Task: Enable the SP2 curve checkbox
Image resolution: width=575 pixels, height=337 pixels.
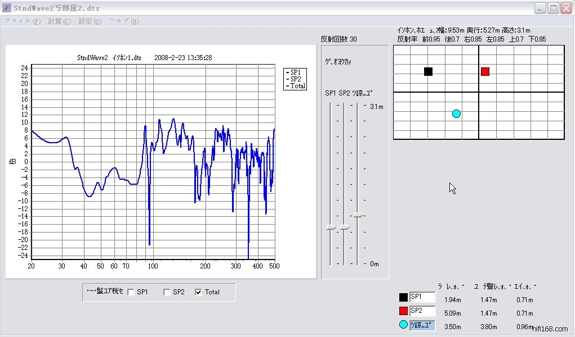Action: [x=167, y=292]
